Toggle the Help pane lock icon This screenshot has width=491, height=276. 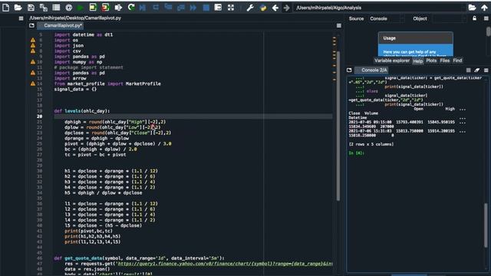474,18
